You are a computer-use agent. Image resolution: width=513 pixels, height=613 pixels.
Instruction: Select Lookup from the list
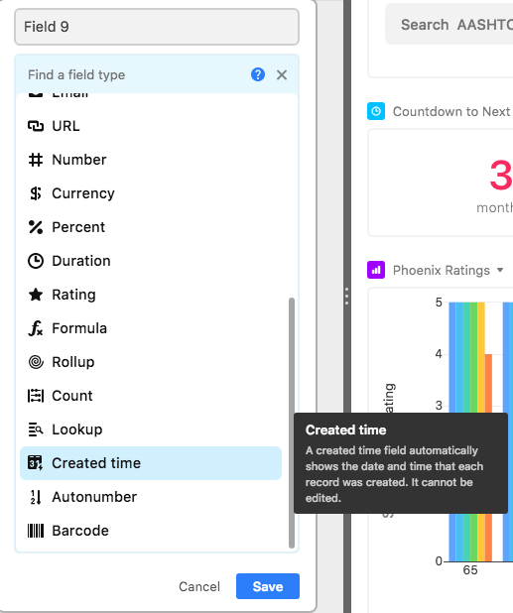click(151, 429)
